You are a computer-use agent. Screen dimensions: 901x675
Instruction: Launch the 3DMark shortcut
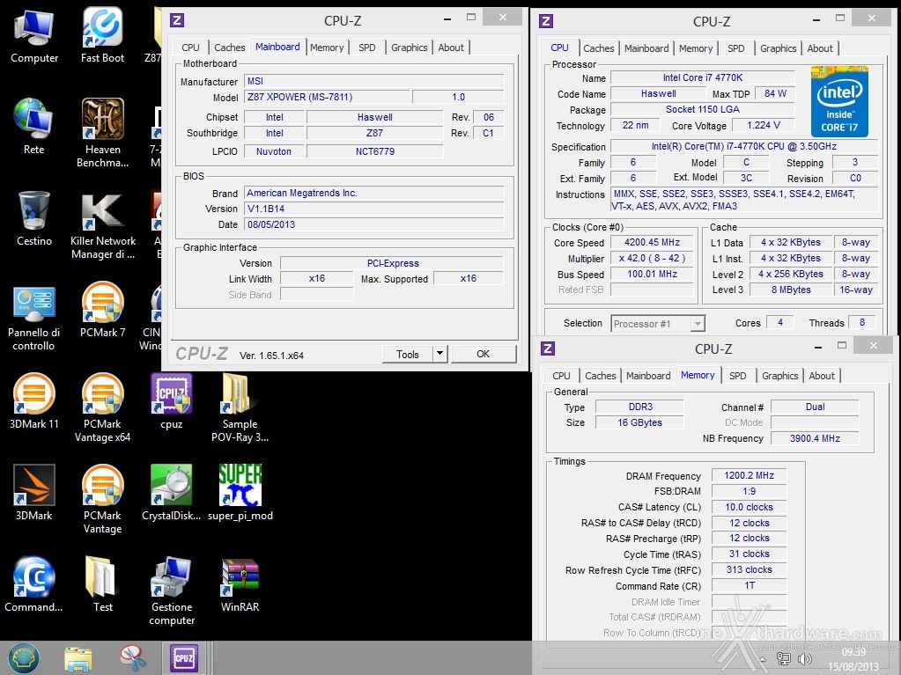(x=33, y=494)
